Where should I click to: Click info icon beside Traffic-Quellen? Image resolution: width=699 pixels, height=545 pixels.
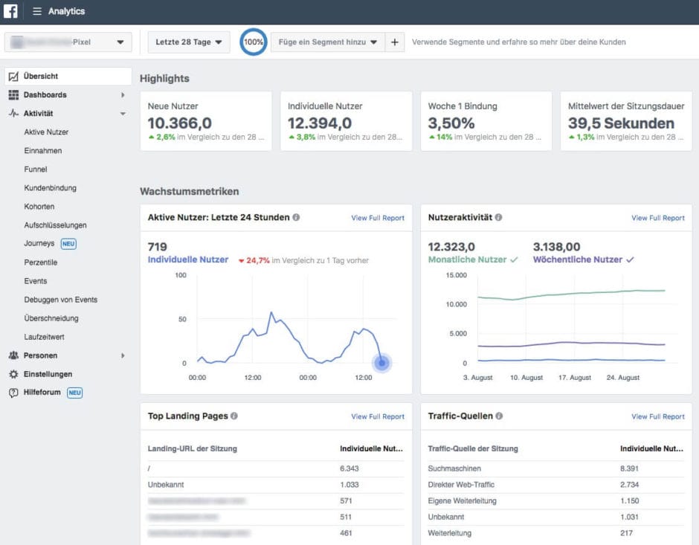point(499,416)
